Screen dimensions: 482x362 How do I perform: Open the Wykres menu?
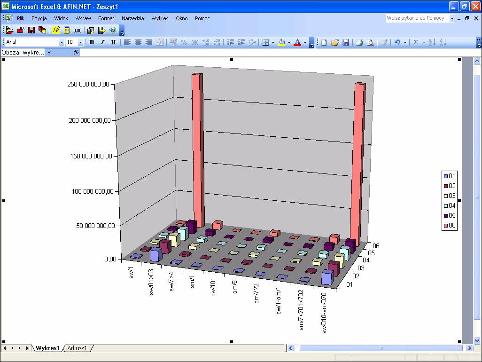(x=160, y=18)
